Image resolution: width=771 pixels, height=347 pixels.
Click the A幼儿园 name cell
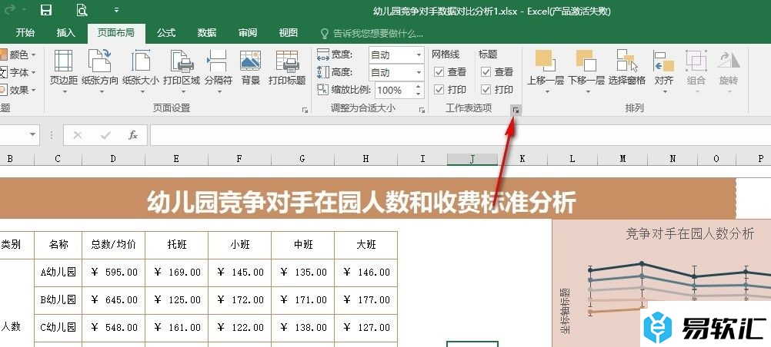58,273
